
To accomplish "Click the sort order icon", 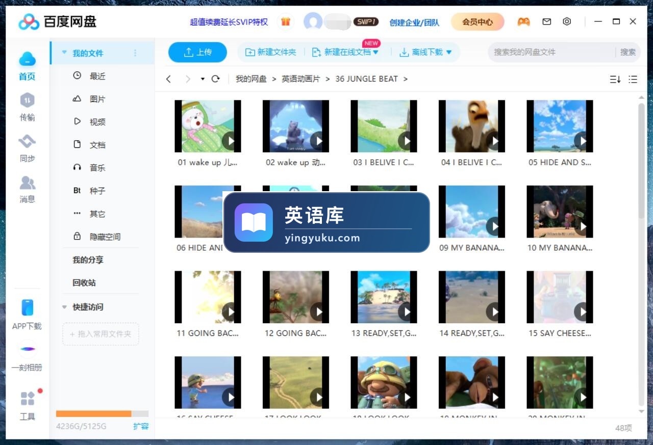I will 615,80.
